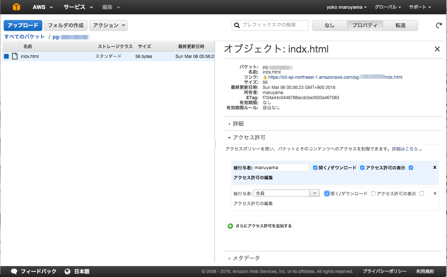Open the AWS dropdown menu
This screenshot has height=277, width=447.
(x=43, y=7)
